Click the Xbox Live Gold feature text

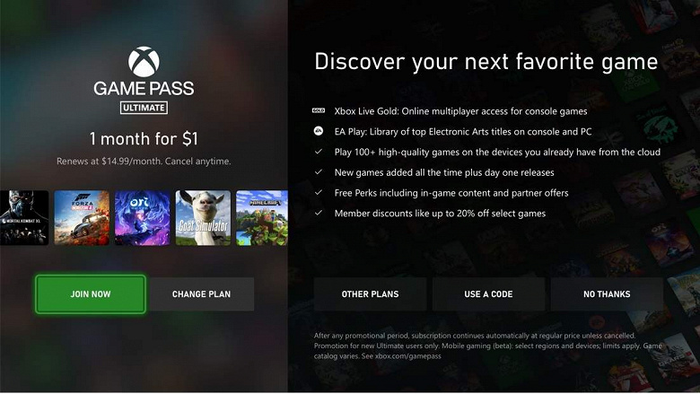(460, 111)
